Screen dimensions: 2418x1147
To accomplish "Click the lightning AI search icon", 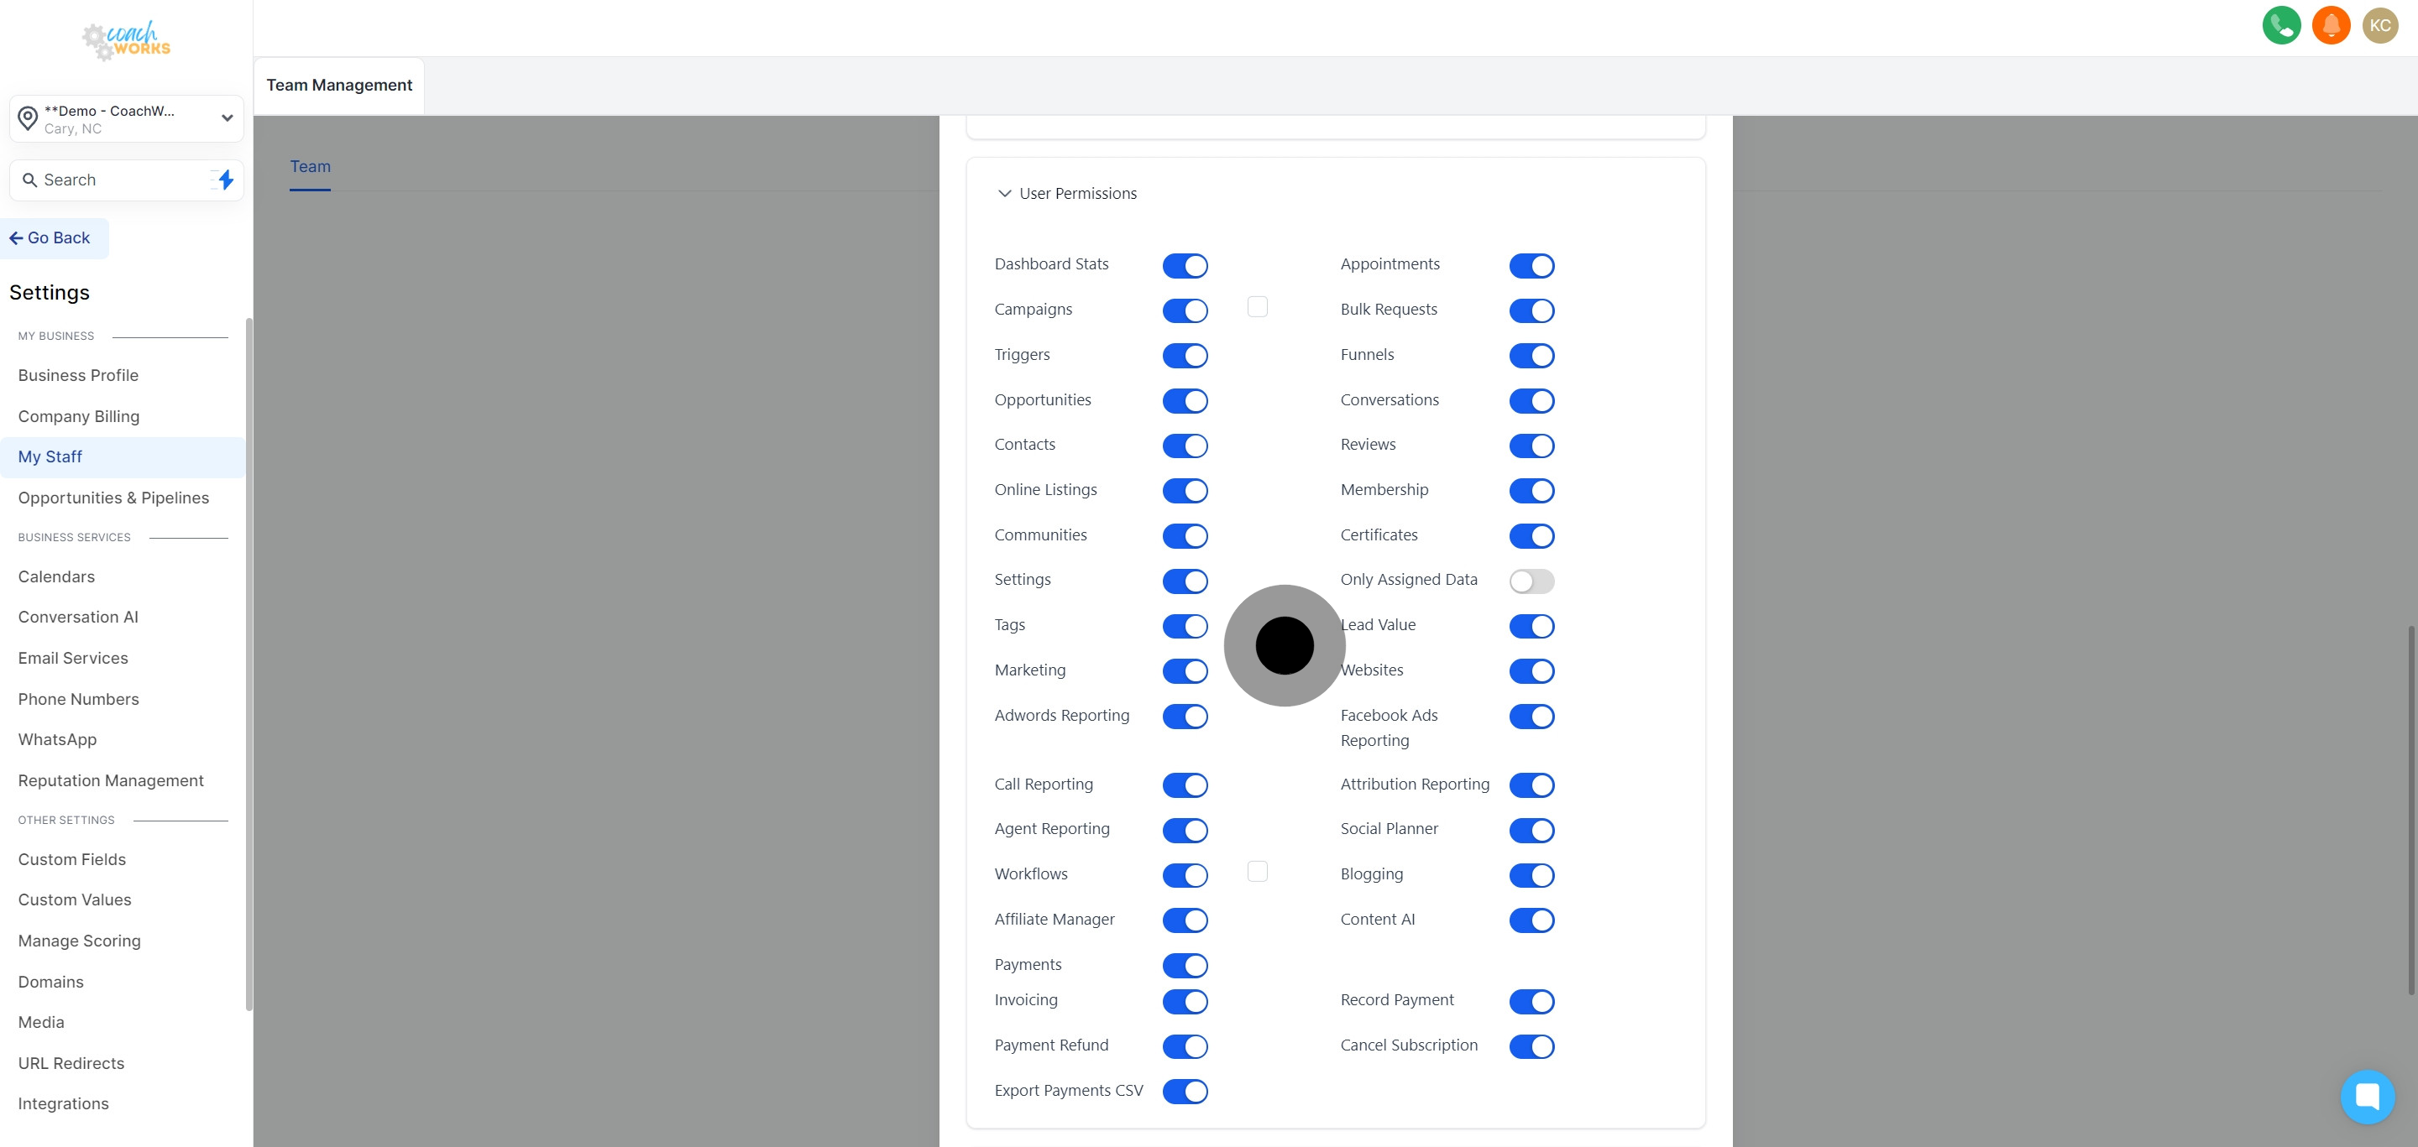I will click(223, 179).
